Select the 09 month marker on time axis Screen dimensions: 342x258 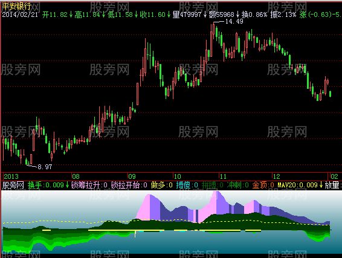[x=132, y=176]
